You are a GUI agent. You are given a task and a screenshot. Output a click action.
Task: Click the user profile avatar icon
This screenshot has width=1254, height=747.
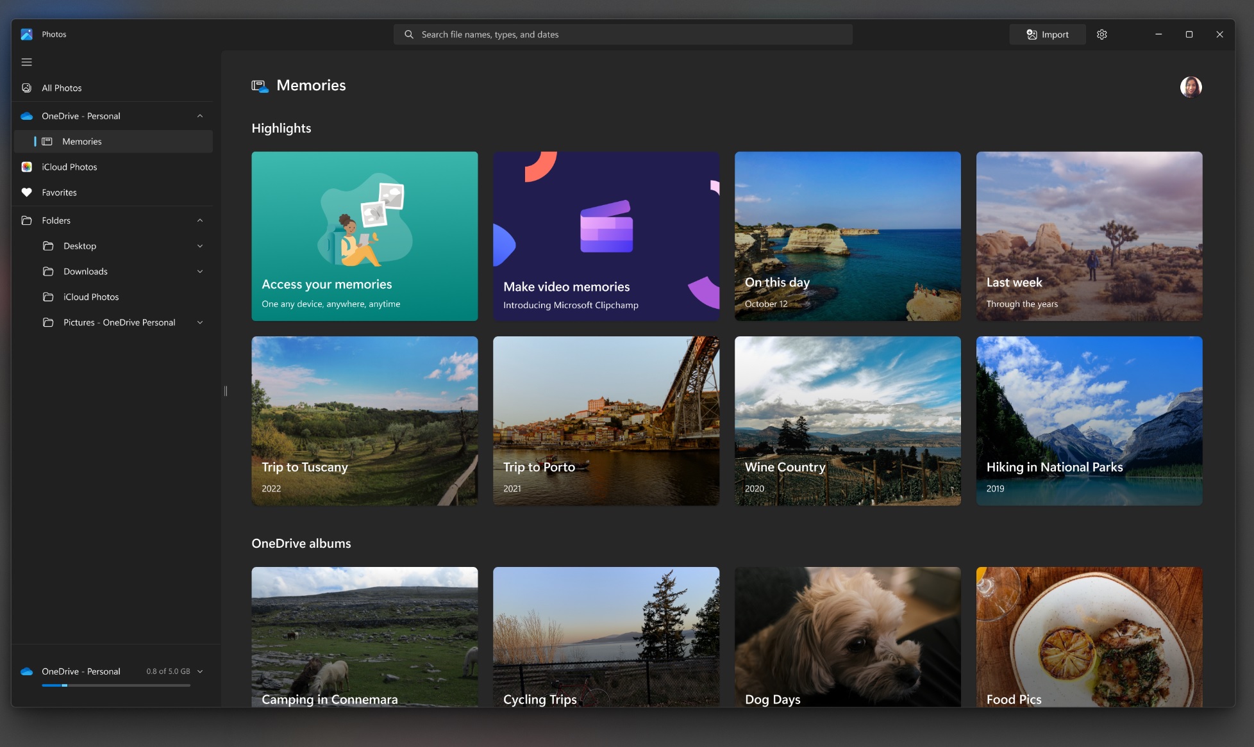pyautogui.click(x=1192, y=86)
